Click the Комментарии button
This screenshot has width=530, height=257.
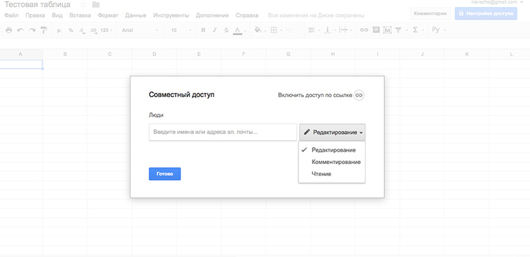(430, 13)
